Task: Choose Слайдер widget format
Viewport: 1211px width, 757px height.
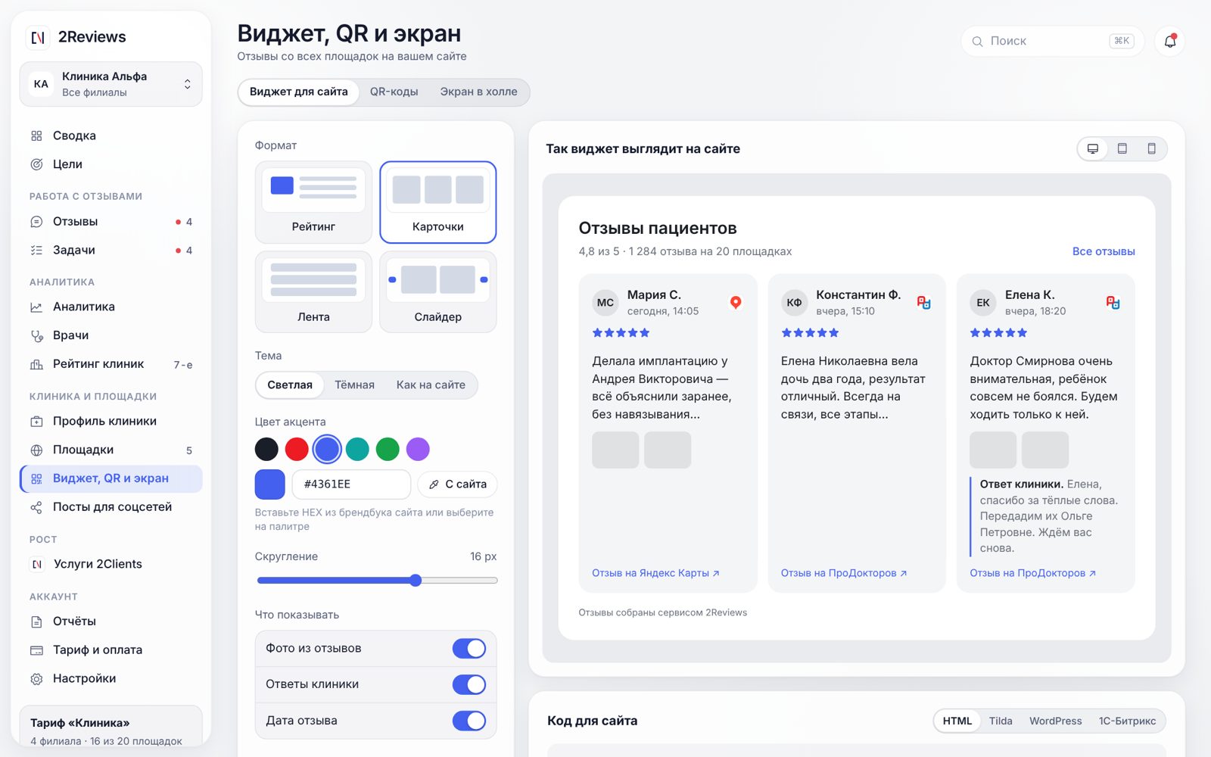Action: (x=438, y=292)
